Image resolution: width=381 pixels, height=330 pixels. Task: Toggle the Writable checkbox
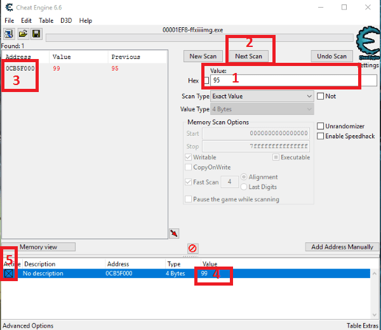click(x=188, y=157)
